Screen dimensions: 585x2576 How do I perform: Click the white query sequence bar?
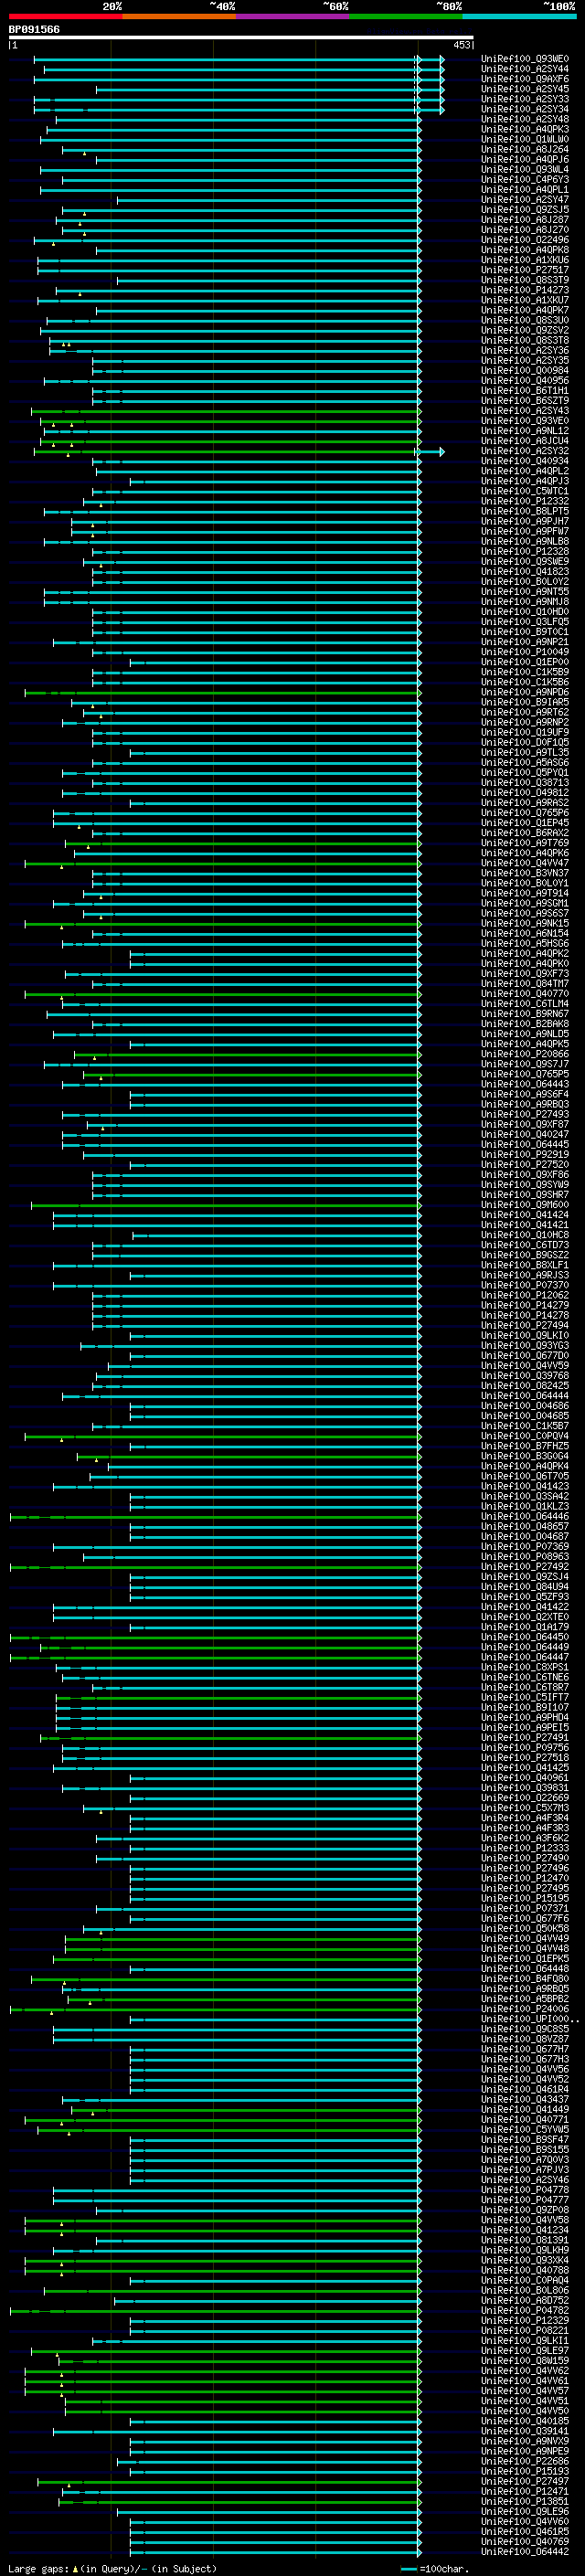(240, 38)
